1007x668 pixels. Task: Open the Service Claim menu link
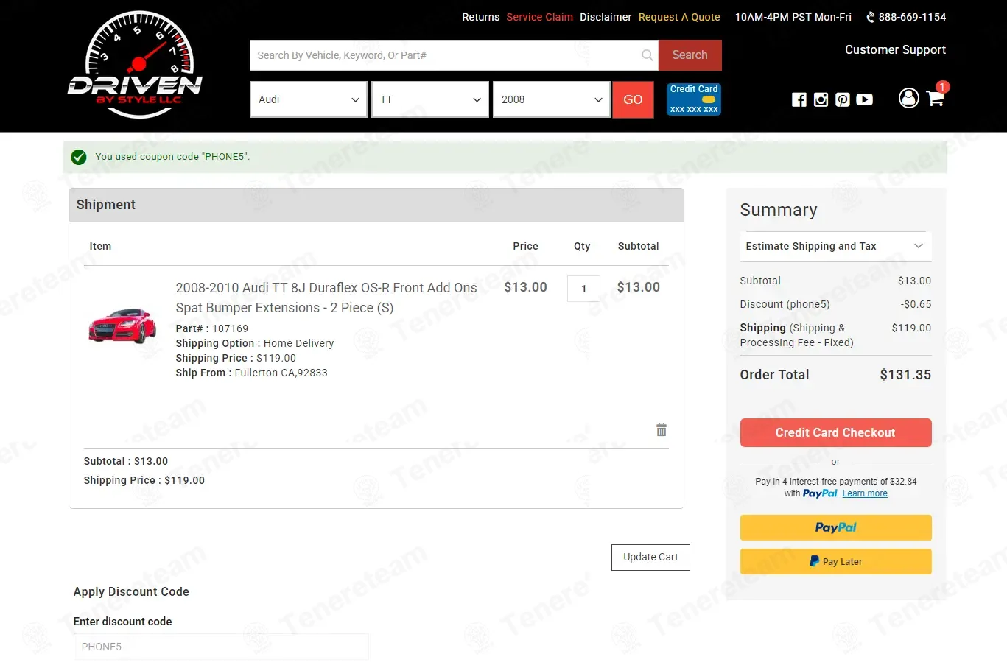[x=540, y=17]
